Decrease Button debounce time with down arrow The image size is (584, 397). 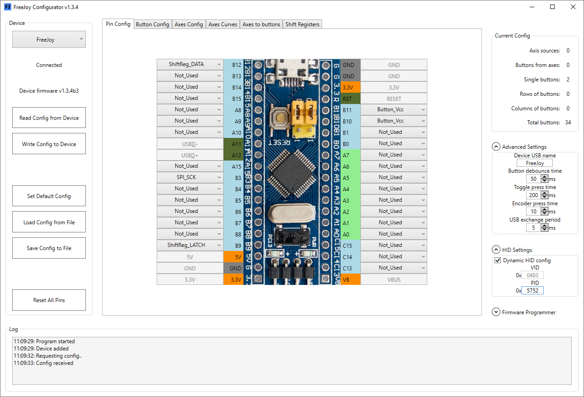pos(545,181)
